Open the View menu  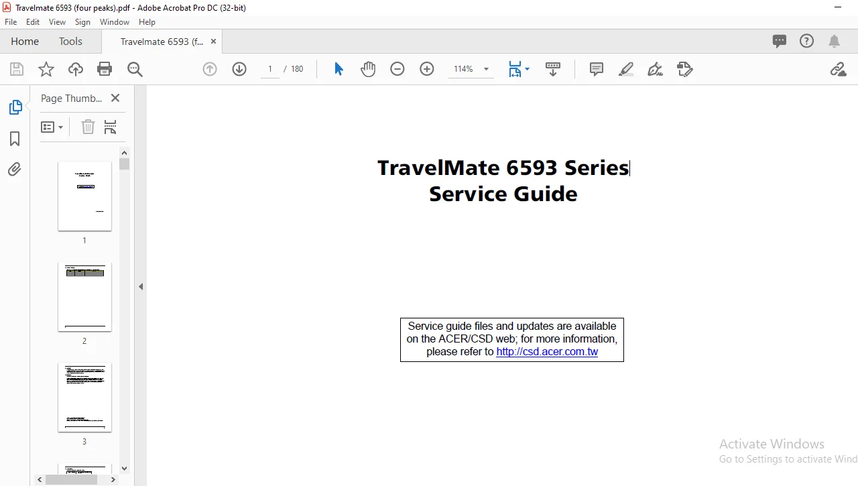point(57,22)
